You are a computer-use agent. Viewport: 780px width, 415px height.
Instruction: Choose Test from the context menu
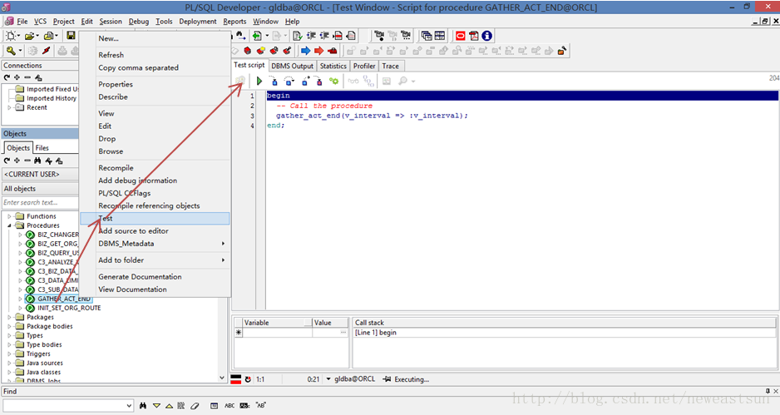pos(155,219)
